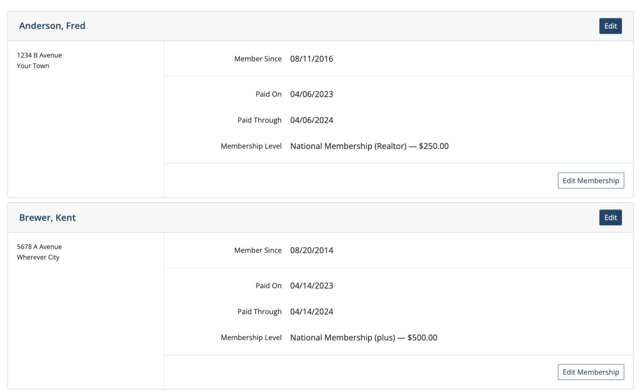Screen dimensions: 640x392
Task: Open Edit Membership for Kent Brewer
Action: coord(590,372)
